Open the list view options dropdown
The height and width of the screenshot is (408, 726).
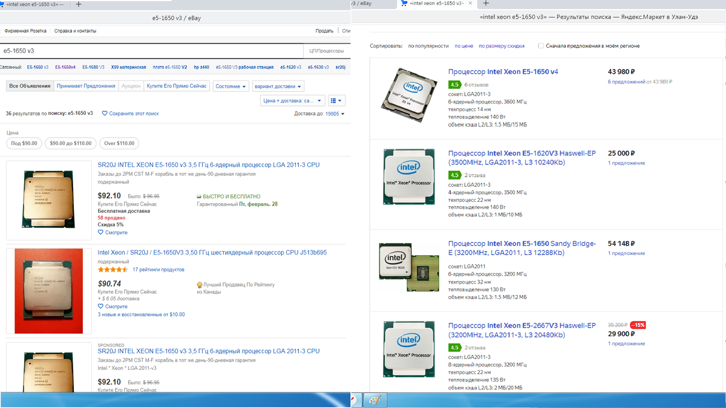(x=337, y=101)
